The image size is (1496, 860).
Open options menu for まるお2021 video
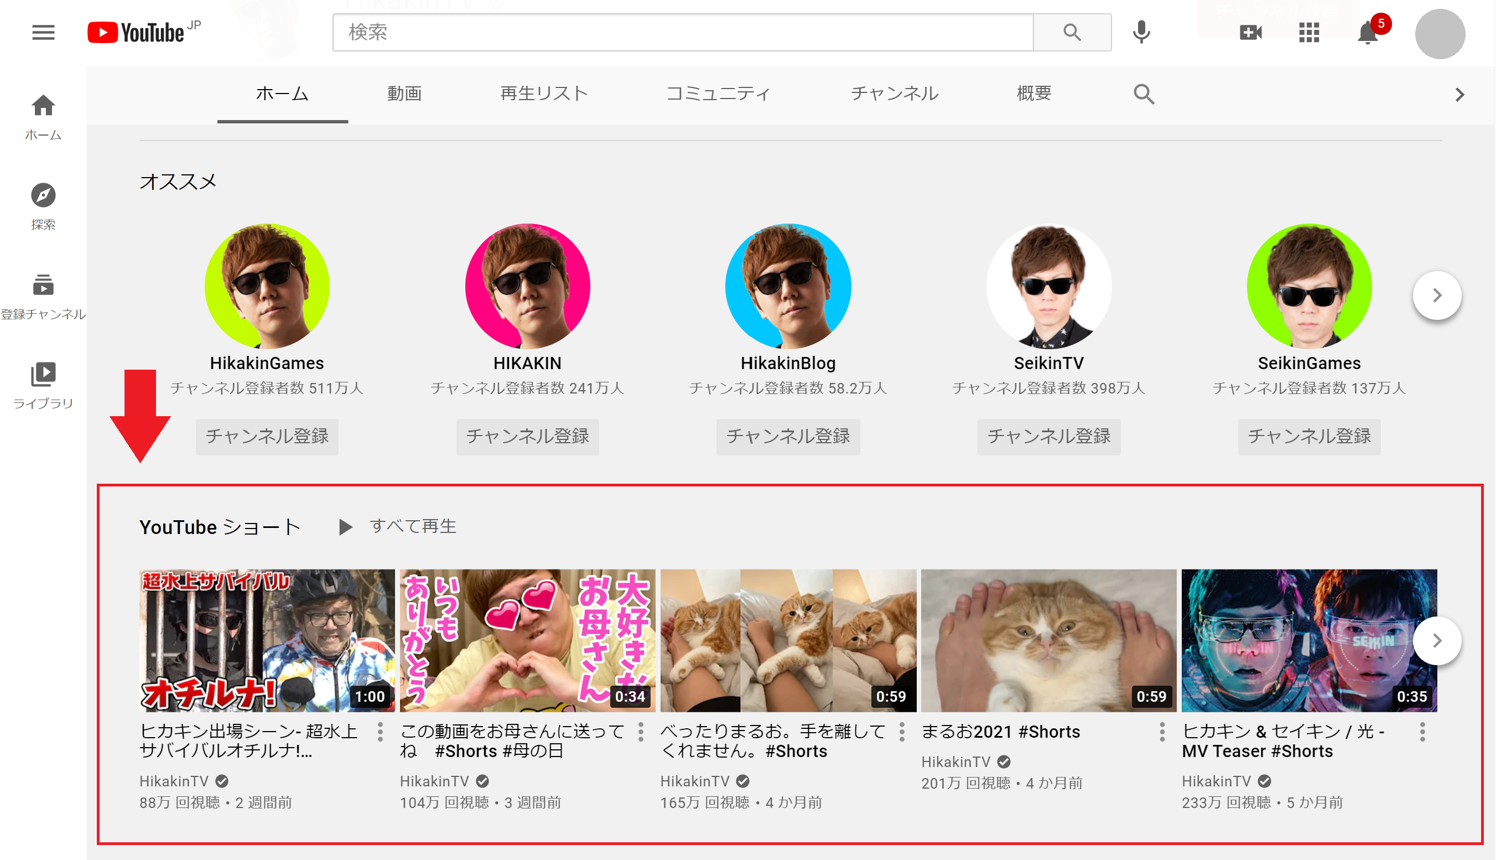pos(1162,732)
